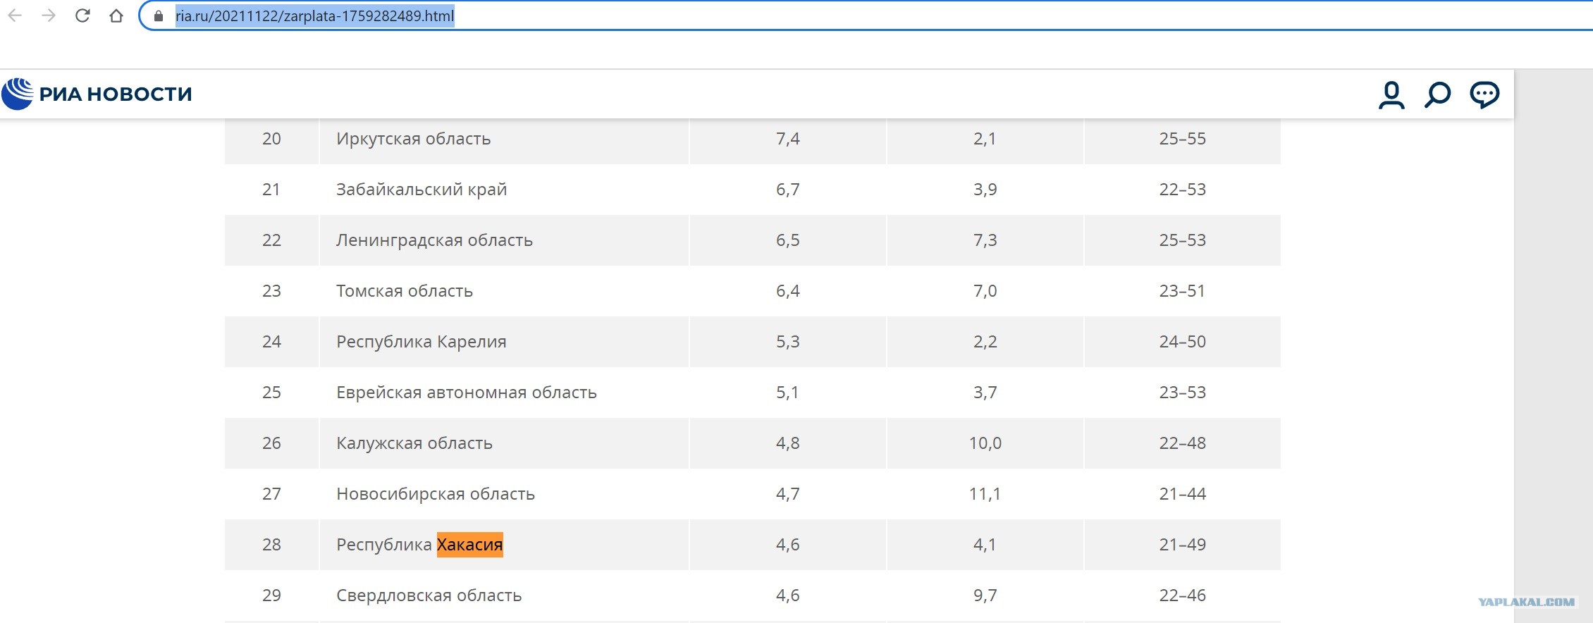The height and width of the screenshot is (623, 1593).
Task: Select the Иркутская область row
Action: (753, 139)
